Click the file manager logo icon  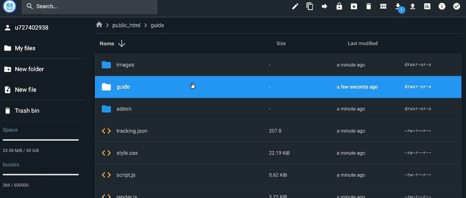pyautogui.click(x=10, y=6)
